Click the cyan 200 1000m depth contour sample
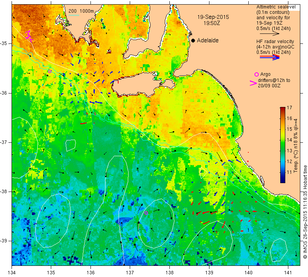 click(74, 15)
